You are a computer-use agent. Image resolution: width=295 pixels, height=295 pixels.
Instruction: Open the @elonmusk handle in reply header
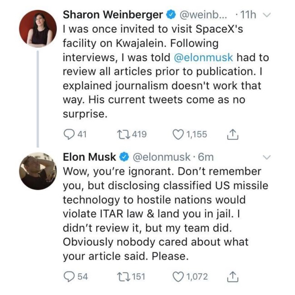coord(162,157)
